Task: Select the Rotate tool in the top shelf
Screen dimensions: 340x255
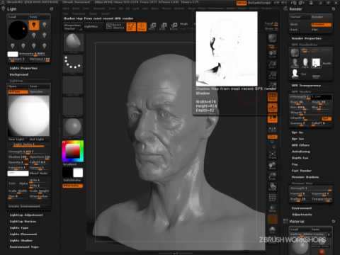Action: pos(174,27)
